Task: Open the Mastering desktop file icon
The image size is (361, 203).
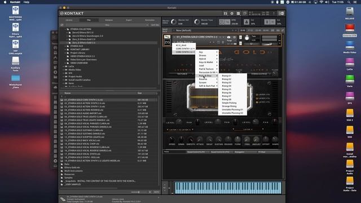Action: (15, 10)
